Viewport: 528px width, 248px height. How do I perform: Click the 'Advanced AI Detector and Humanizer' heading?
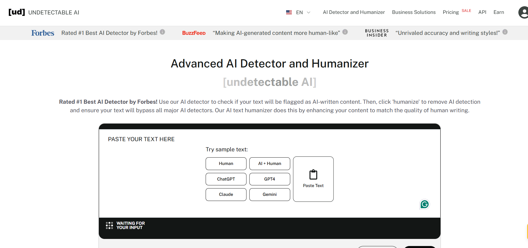(x=270, y=63)
